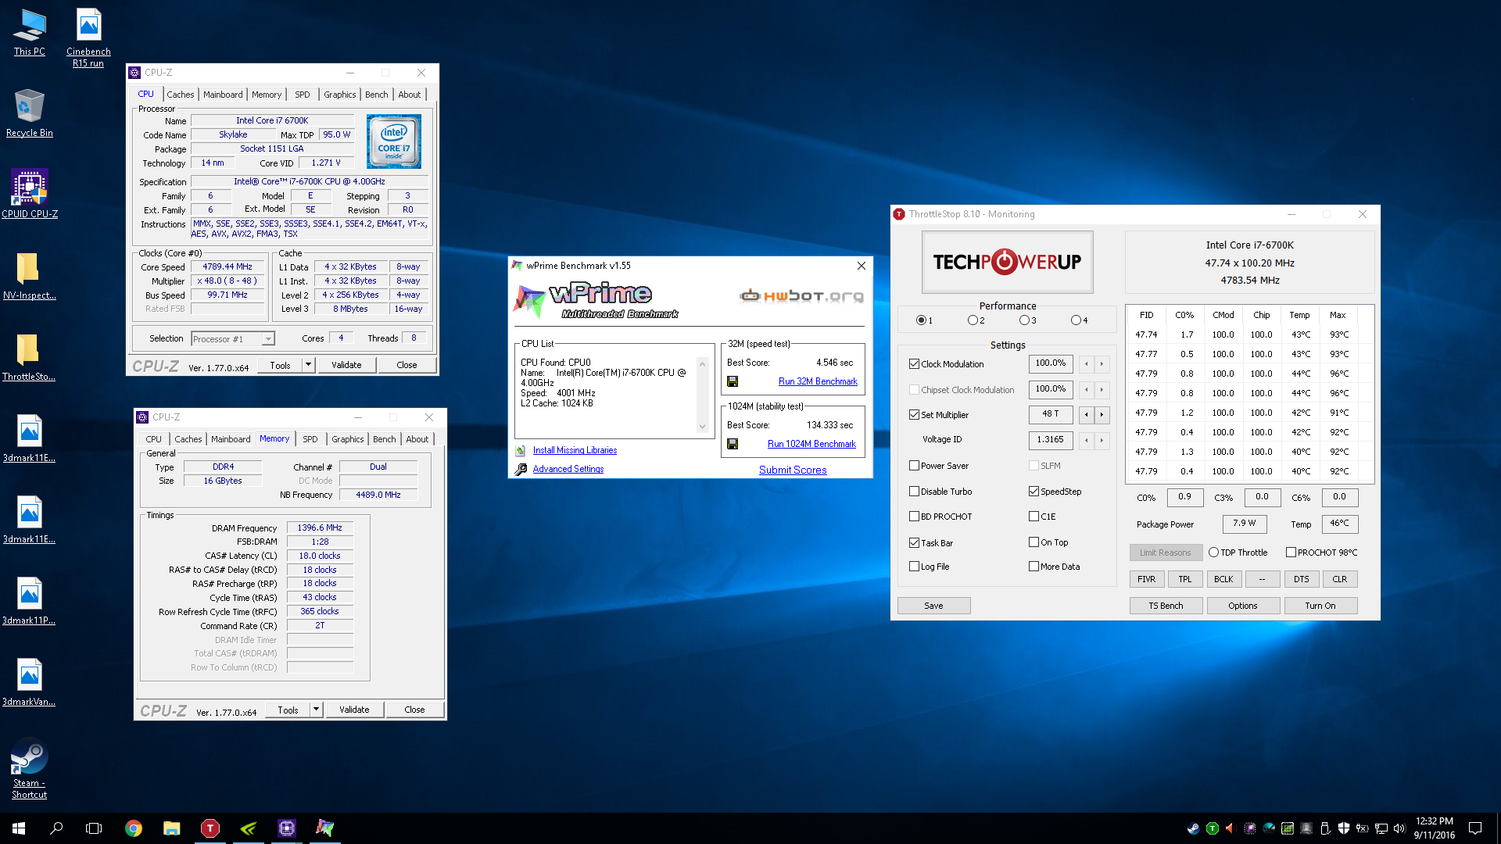Screen dimensions: 1501x844
Task: Click the save icon for 32M score
Action: [733, 381]
